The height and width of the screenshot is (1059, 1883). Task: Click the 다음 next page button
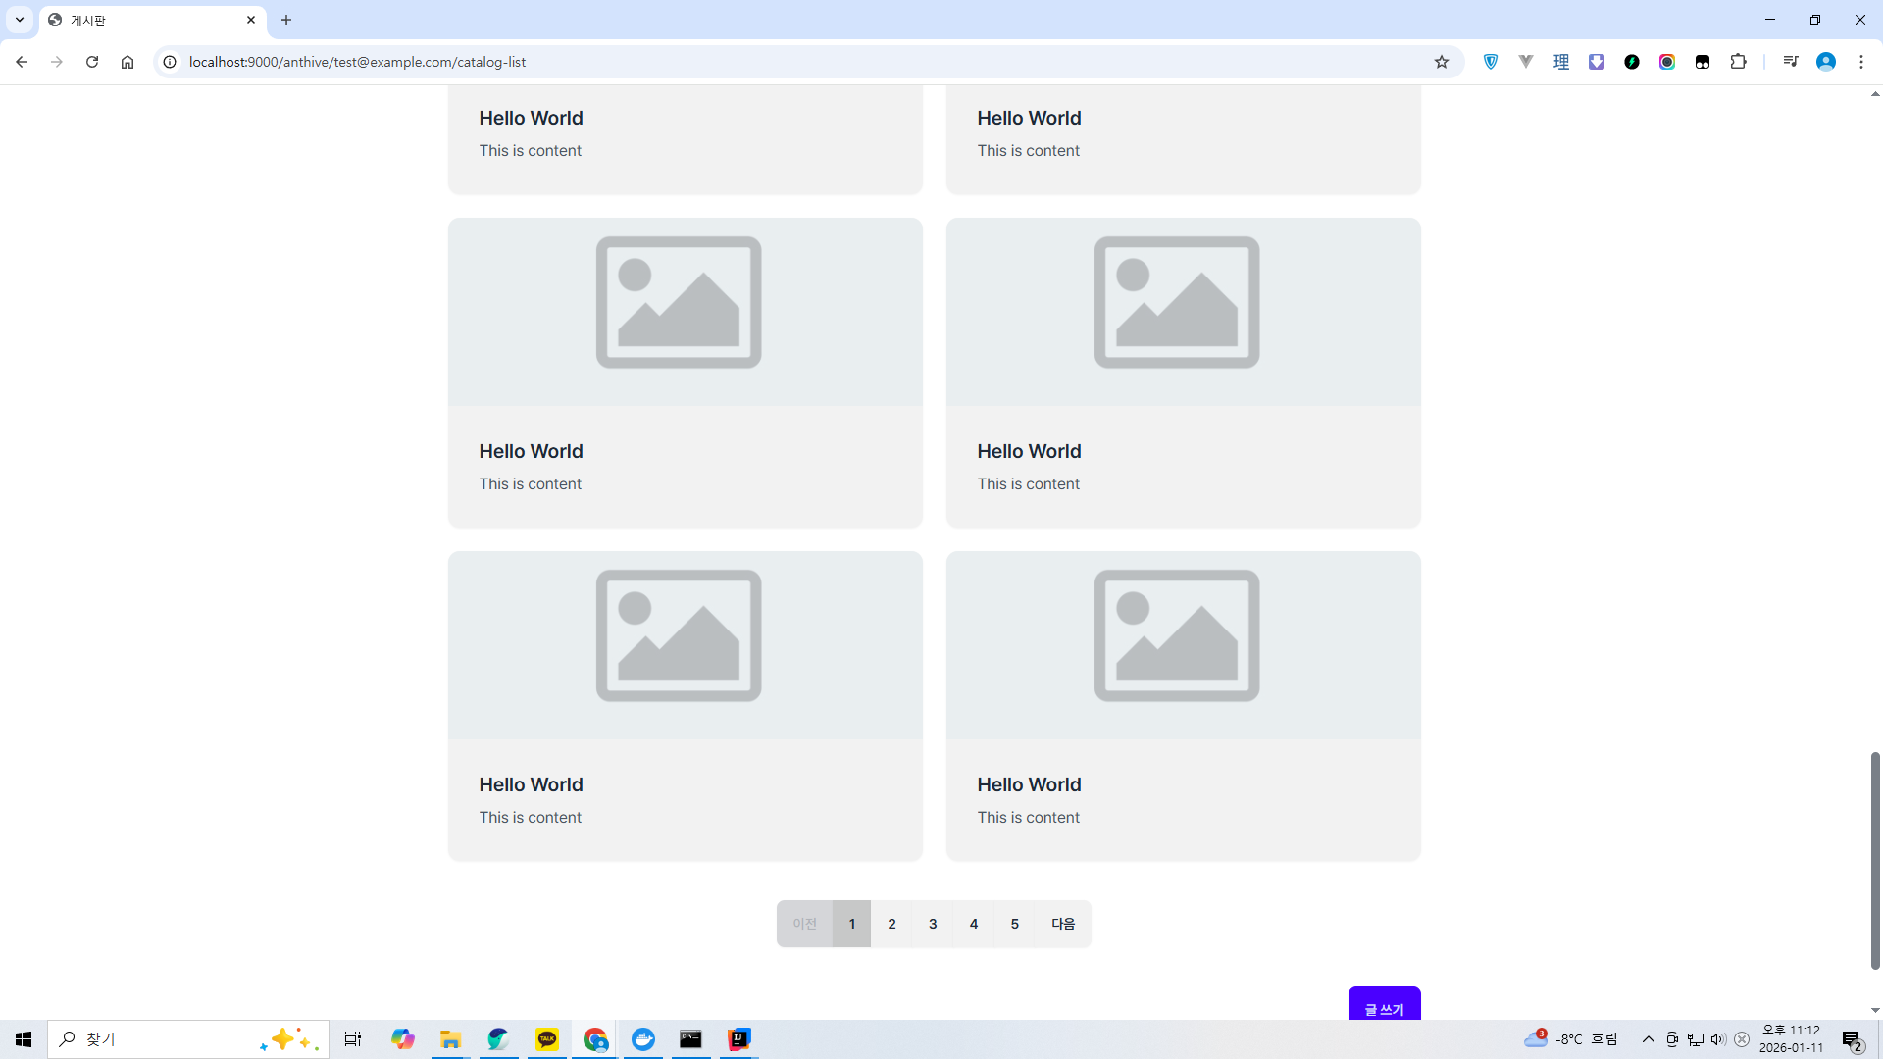click(x=1063, y=924)
